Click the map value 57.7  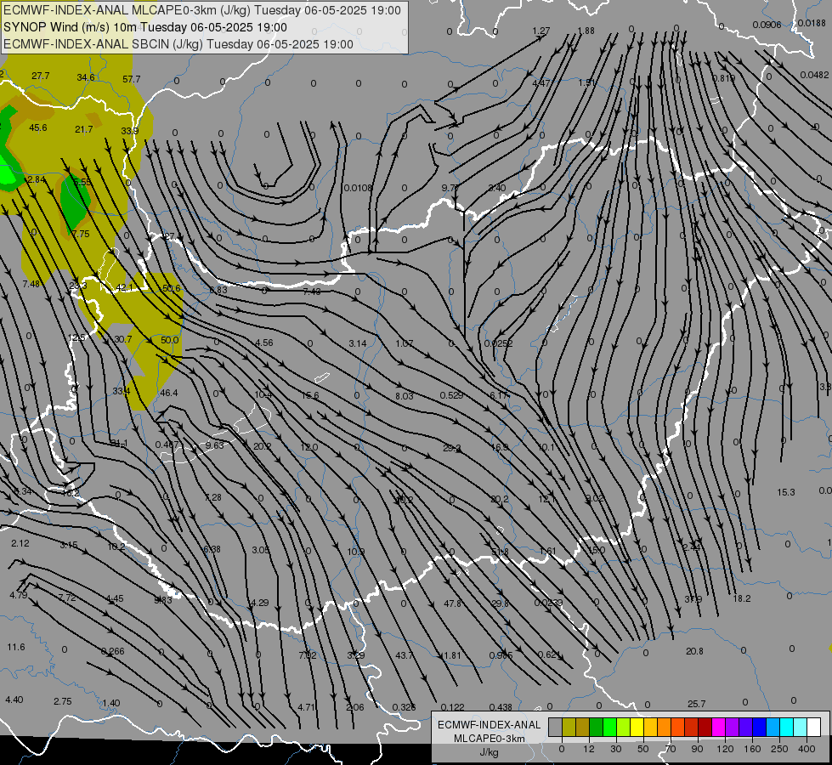click(132, 79)
